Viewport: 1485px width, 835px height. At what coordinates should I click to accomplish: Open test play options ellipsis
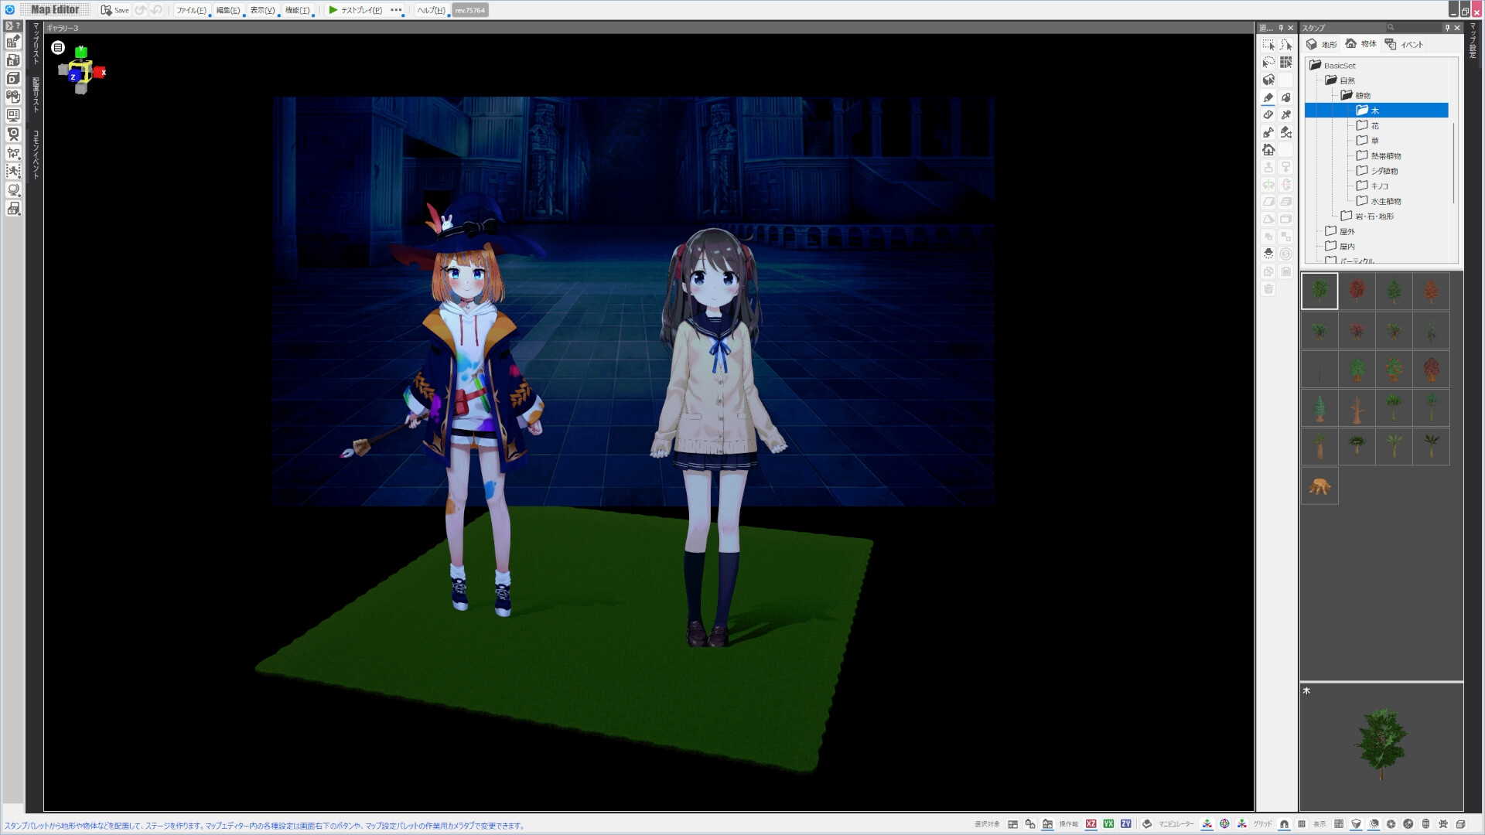396,10
